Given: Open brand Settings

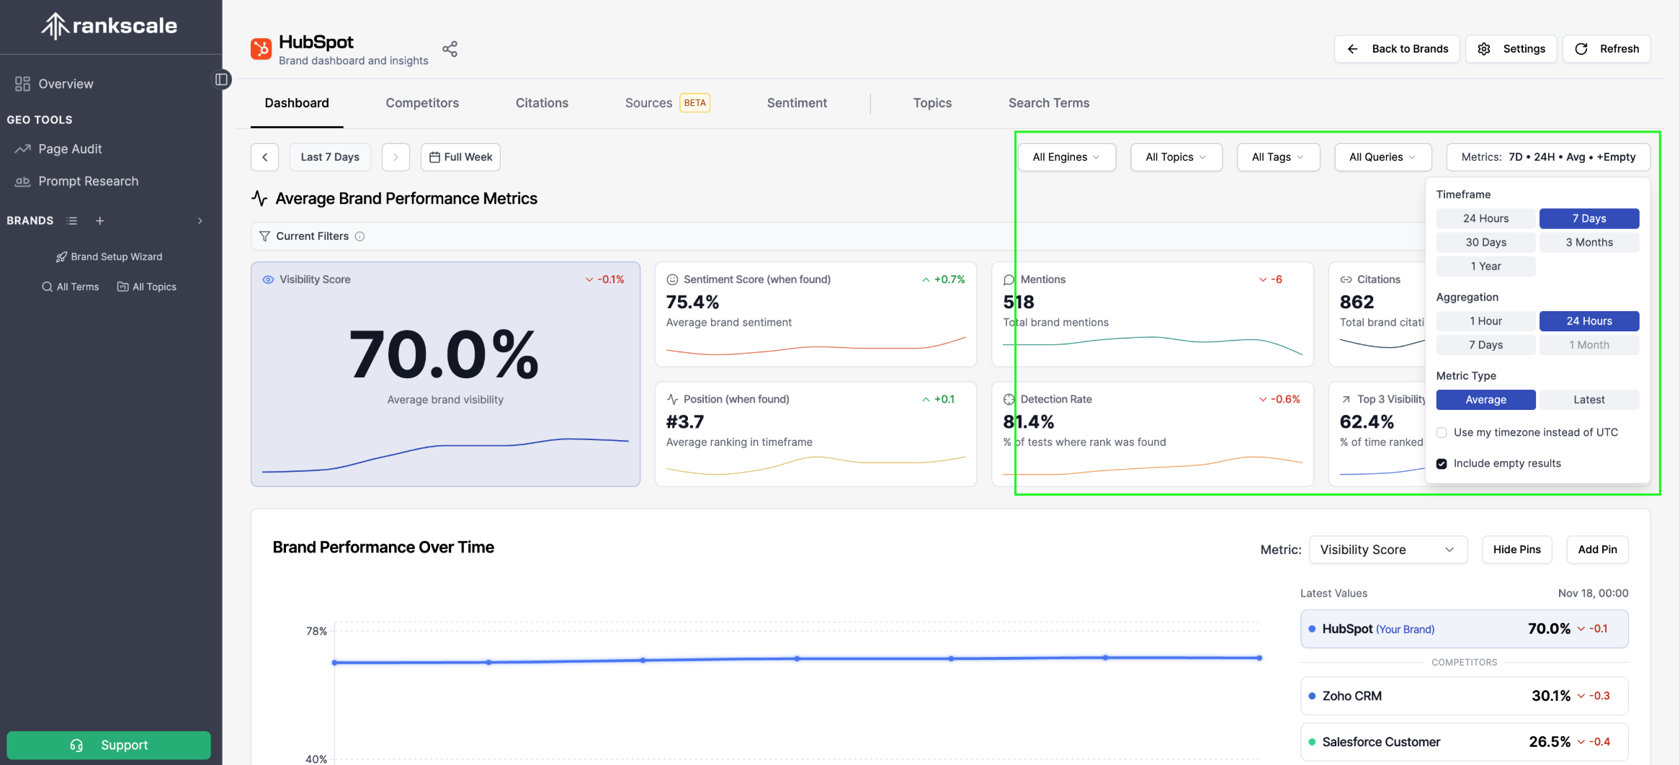Looking at the screenshot, I should point(1511,49).
